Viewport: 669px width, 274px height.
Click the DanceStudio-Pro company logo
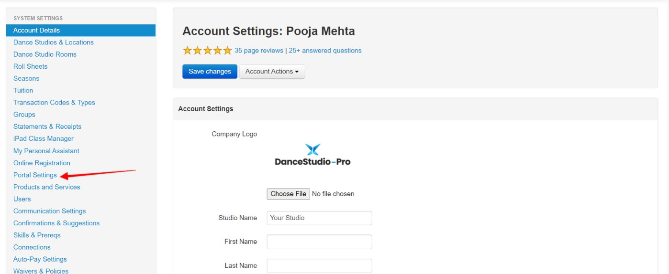coord(312,155)
